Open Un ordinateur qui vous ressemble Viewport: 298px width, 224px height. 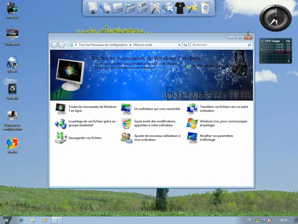[x=151, y=109]
